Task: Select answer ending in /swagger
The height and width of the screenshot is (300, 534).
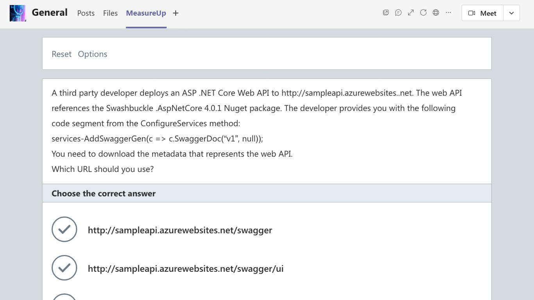Action: click(65, 229)
